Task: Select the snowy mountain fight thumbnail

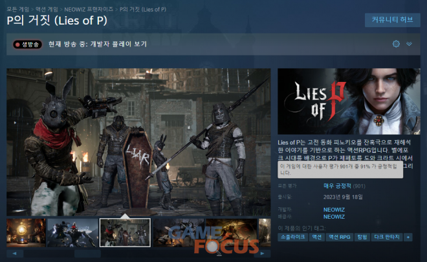Action: (72, 233)
